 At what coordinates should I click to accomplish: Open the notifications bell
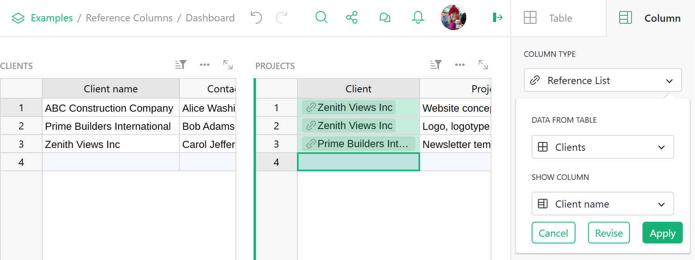pyautogui.click(x=418, y=17)
